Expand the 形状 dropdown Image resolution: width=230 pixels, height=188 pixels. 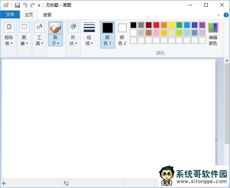(73, 40)
